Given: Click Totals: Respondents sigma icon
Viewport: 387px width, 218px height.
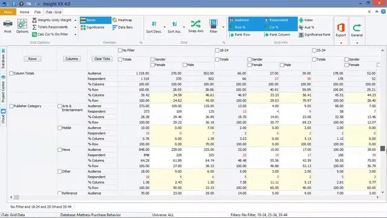Looking at the screenshot, I should [x=34, y=27].
